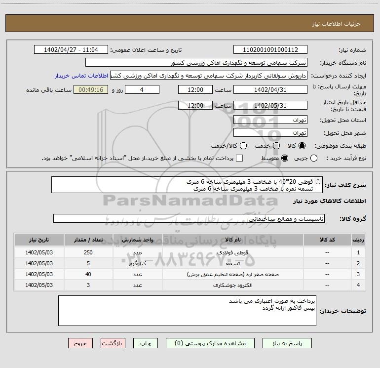Click the تاریخ نیاز column header
Screen dimensions: 380x368
tap(39, 240)
